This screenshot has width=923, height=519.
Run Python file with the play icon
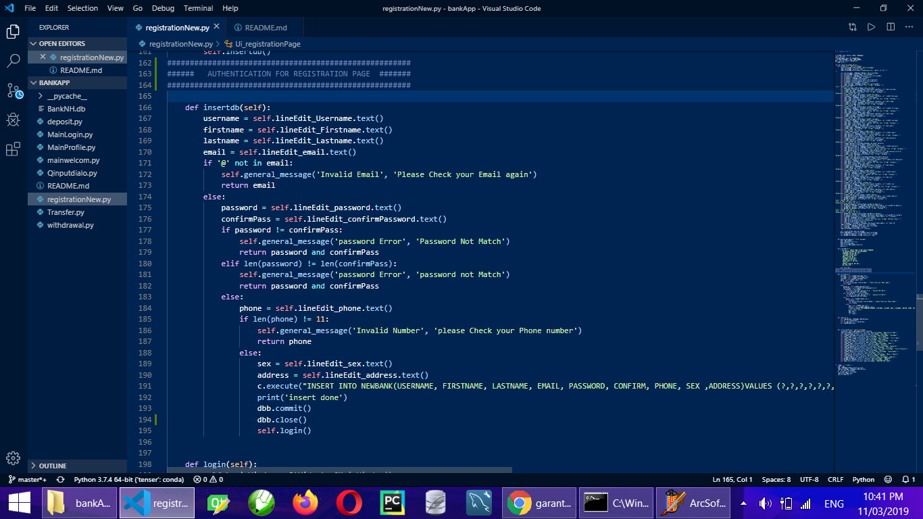pos(872,27)
